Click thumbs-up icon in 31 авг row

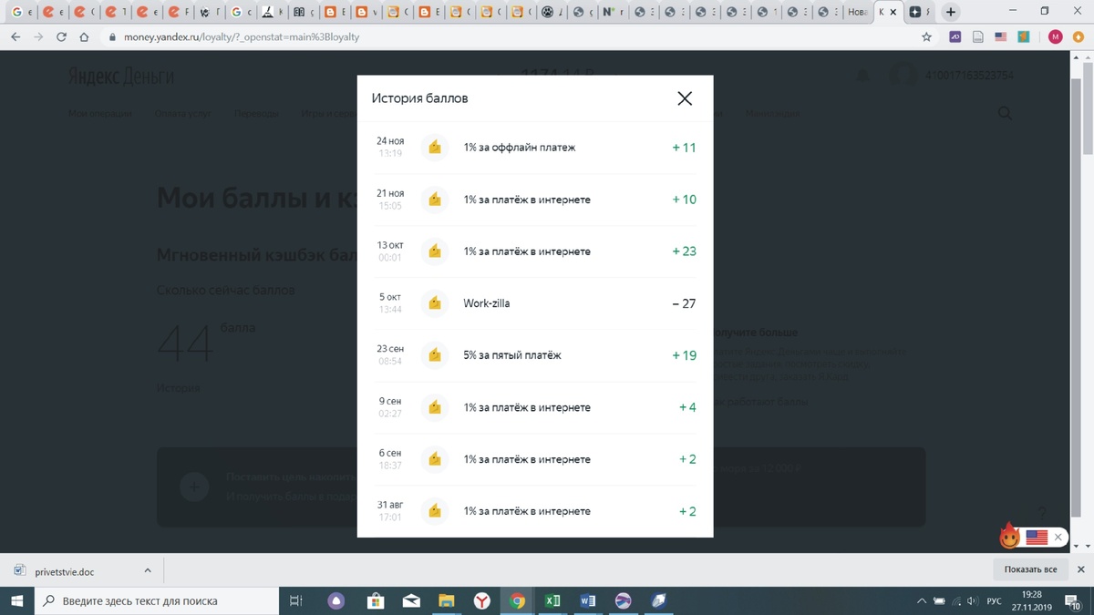435,511
